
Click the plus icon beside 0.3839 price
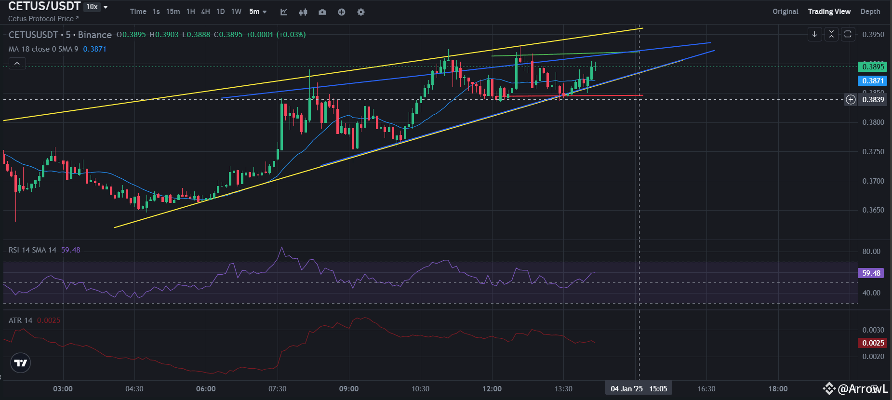tap(851, 100)
